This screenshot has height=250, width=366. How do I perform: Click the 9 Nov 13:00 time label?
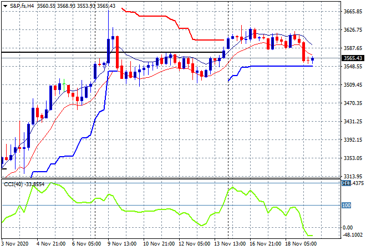point(122,244)
